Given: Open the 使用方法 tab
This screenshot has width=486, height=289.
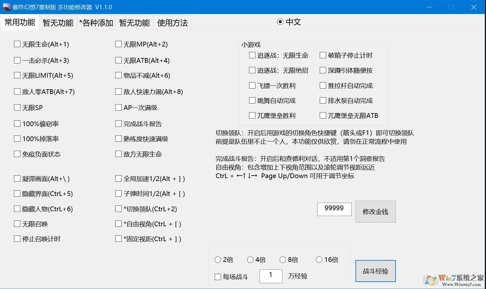Looking at the screenshot, I should point(172,22).
